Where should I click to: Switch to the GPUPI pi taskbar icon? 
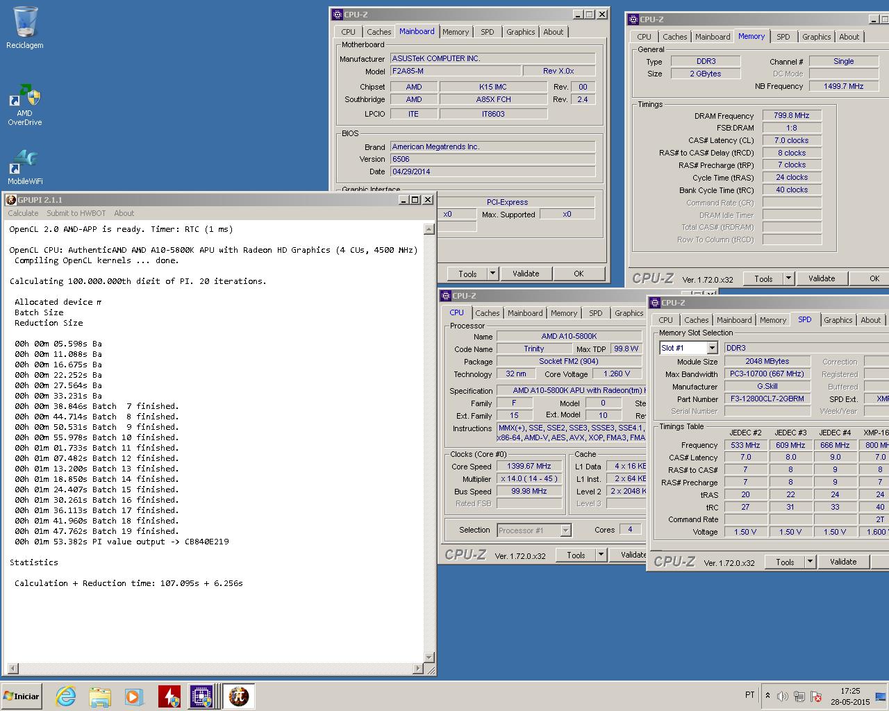coord(238,696)
